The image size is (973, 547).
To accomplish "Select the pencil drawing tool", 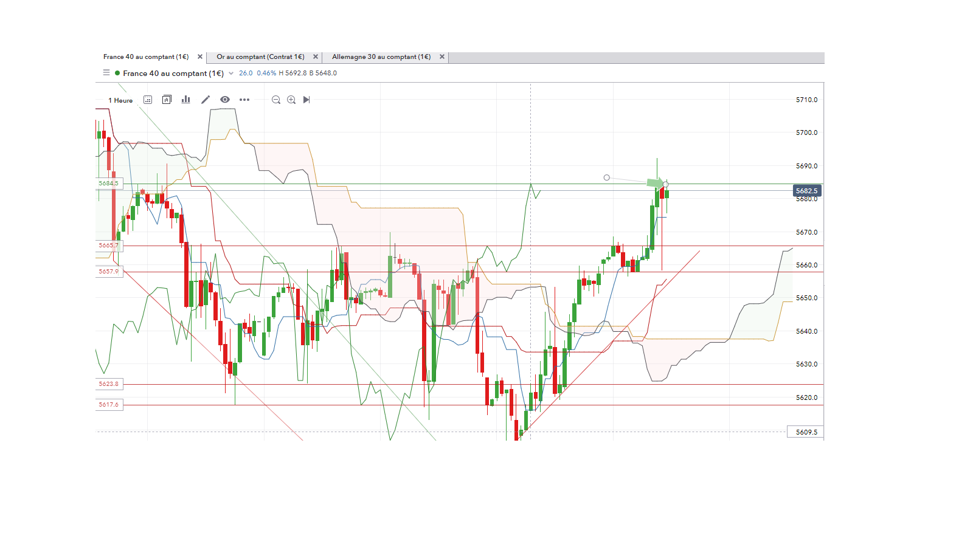I will [206, 100].
